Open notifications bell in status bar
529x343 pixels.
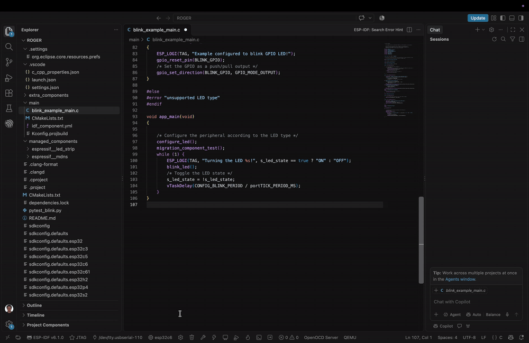point(521,337)
